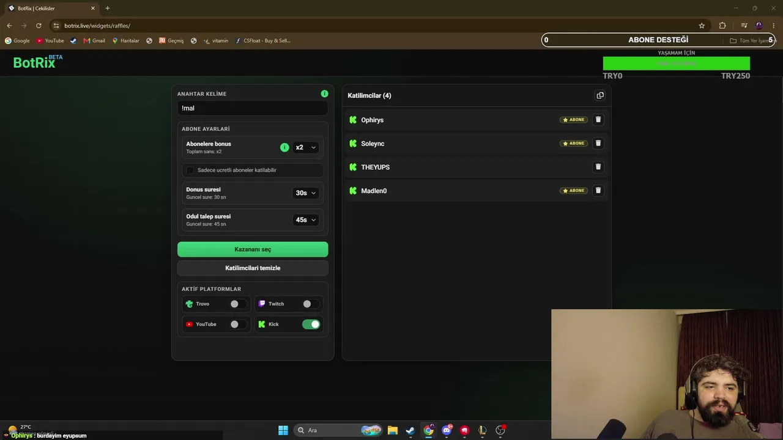Click Katilimcilari temizle to clear participants

point(253,268)
